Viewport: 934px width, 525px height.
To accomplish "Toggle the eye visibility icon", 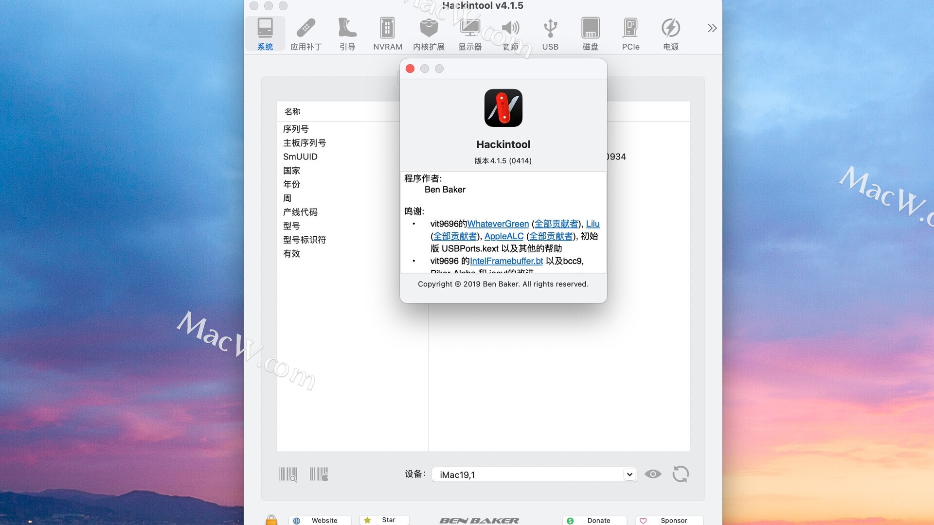I will (652, 474).
